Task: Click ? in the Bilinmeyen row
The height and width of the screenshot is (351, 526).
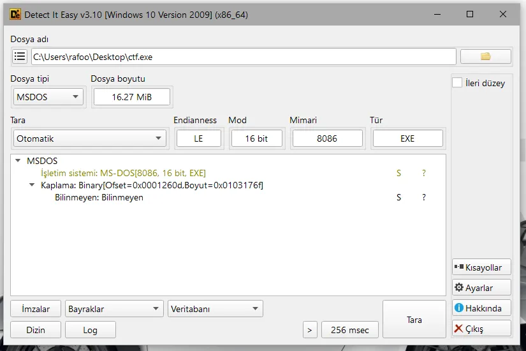Action: [x=424, y=197]
